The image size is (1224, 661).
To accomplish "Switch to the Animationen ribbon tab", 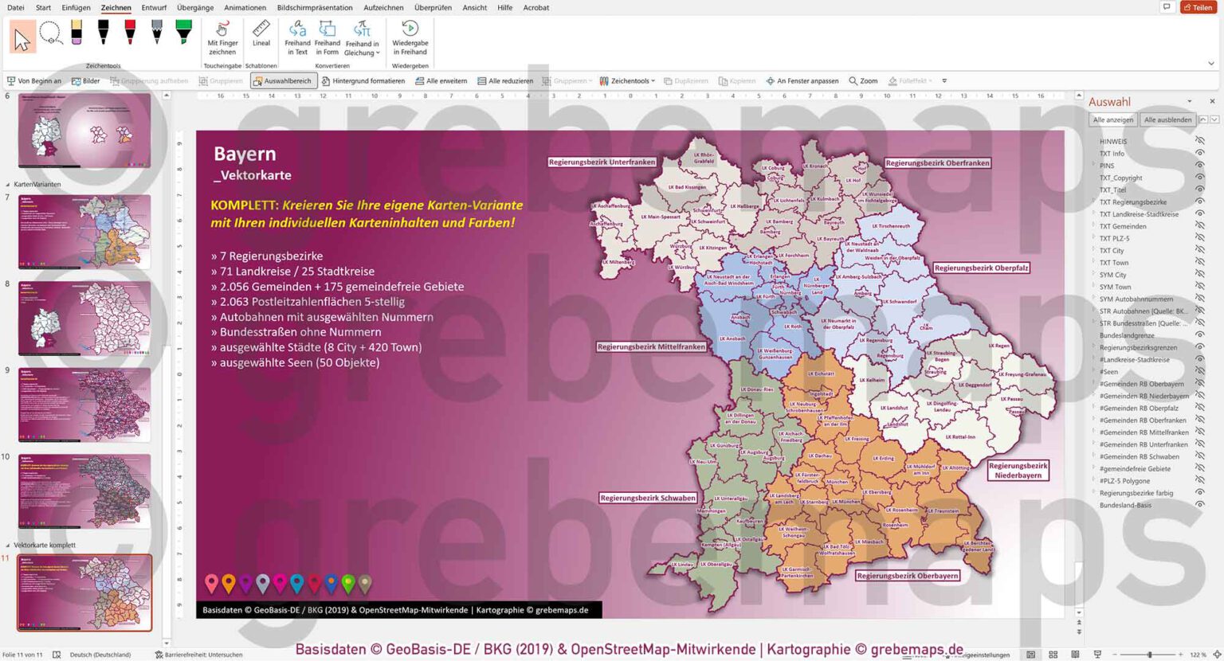I will point(244,7).
